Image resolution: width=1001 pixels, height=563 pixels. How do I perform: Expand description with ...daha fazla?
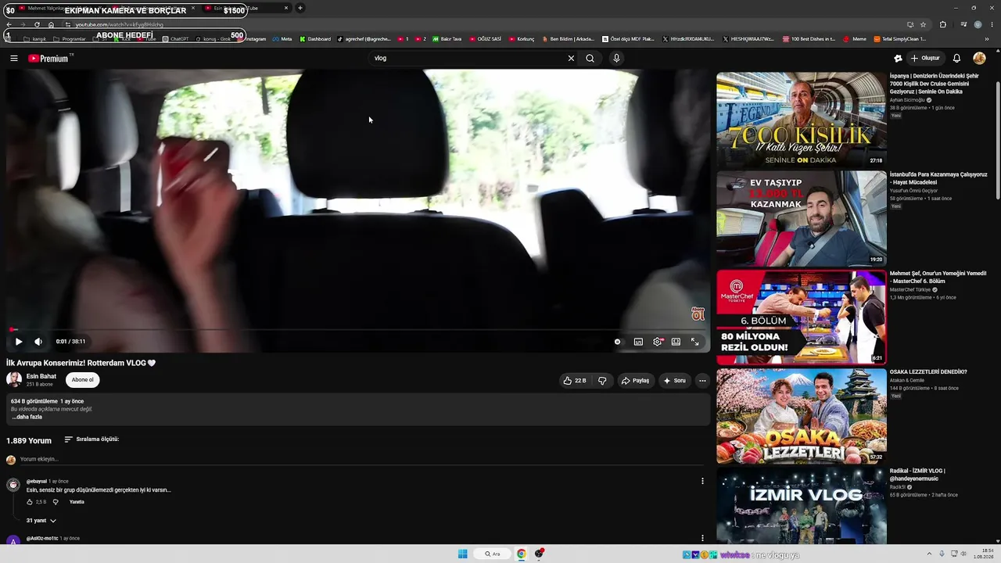coord(27,417)
